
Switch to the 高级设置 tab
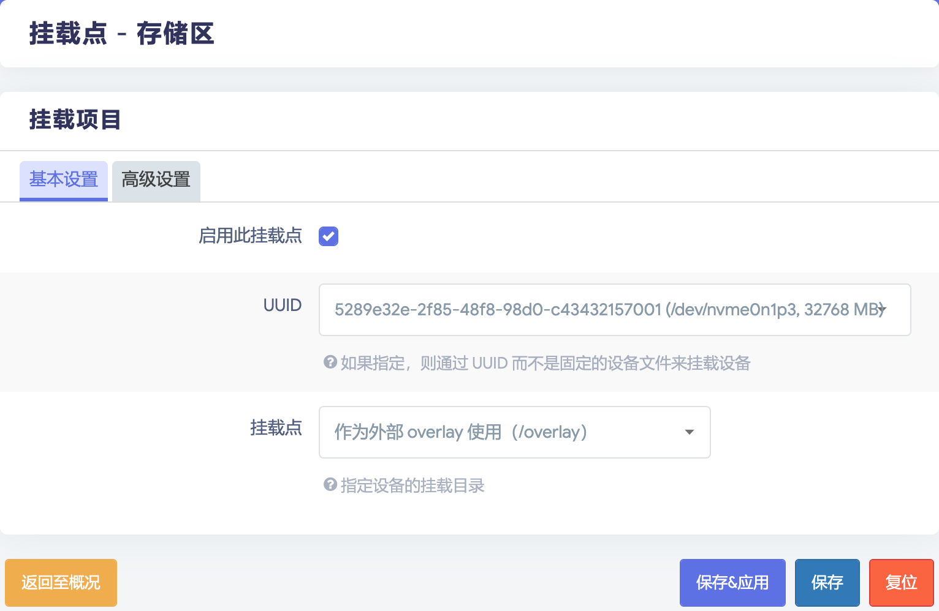point(156,180)
